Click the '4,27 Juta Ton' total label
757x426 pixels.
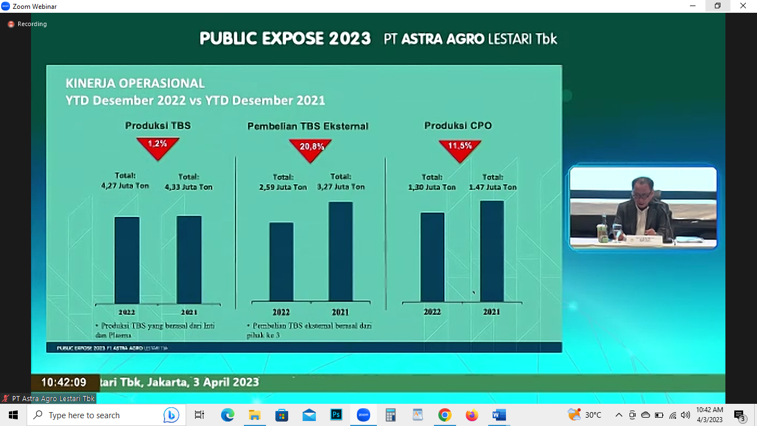click(125, 186)
